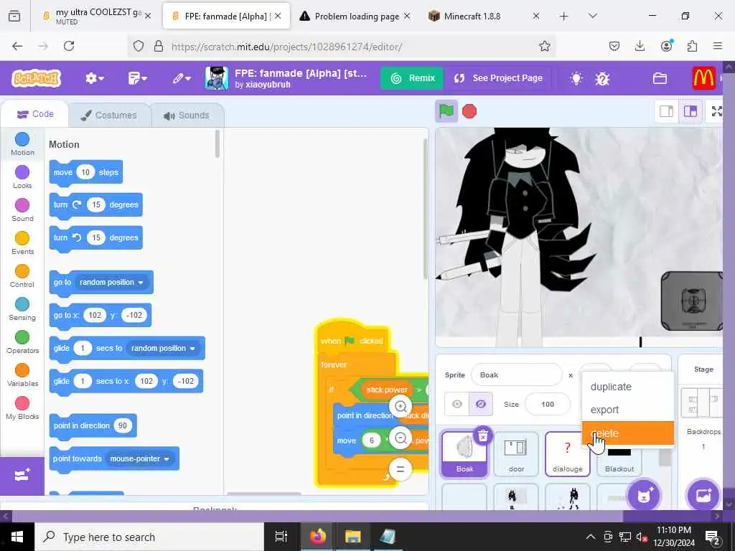Reload the page in Firefox

tap(69, 46)
